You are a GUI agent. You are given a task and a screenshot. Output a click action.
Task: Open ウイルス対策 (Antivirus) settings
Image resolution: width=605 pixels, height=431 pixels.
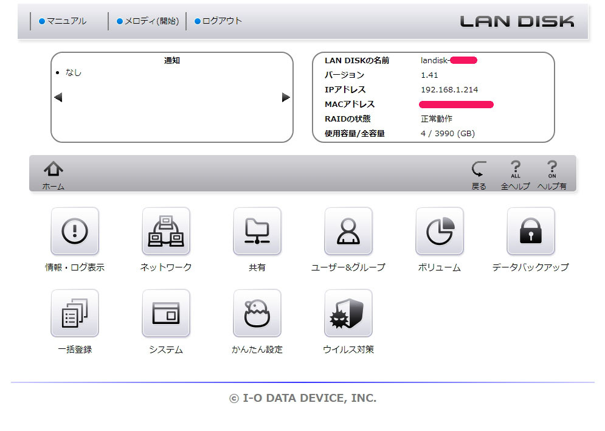tap(348, 314)
